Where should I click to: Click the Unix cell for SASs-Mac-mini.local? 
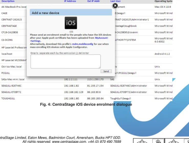[157, 79]
